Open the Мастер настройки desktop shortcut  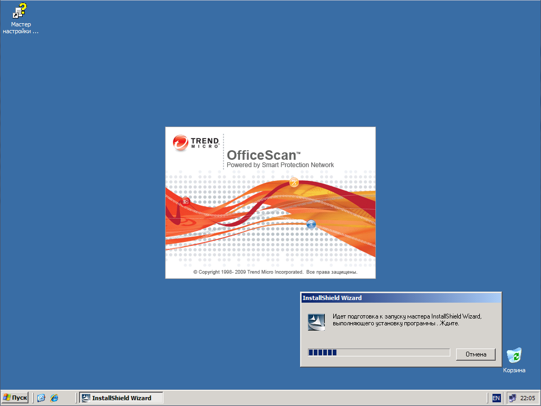[21, 18]
